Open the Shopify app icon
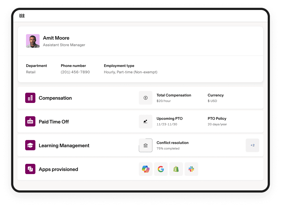The image size is (281, 207). (176, 169)
